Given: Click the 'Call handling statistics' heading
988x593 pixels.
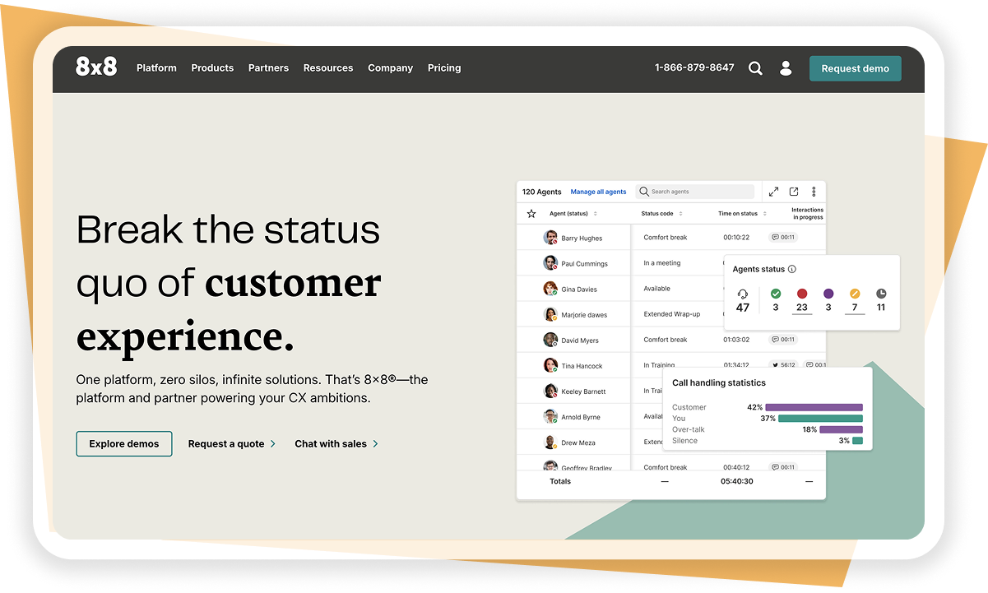Looking at the screenshot, I should tap(719, 382).
